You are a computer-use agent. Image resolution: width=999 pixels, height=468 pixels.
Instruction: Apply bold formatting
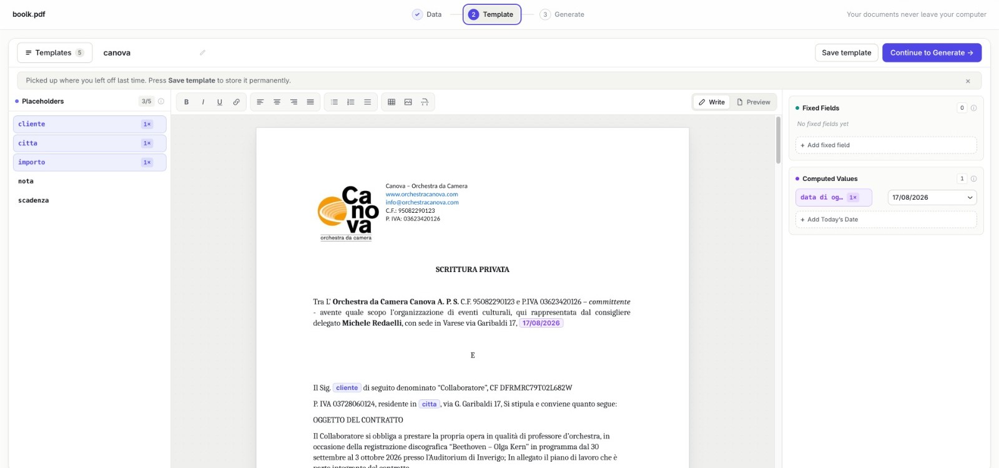[186, 102]
